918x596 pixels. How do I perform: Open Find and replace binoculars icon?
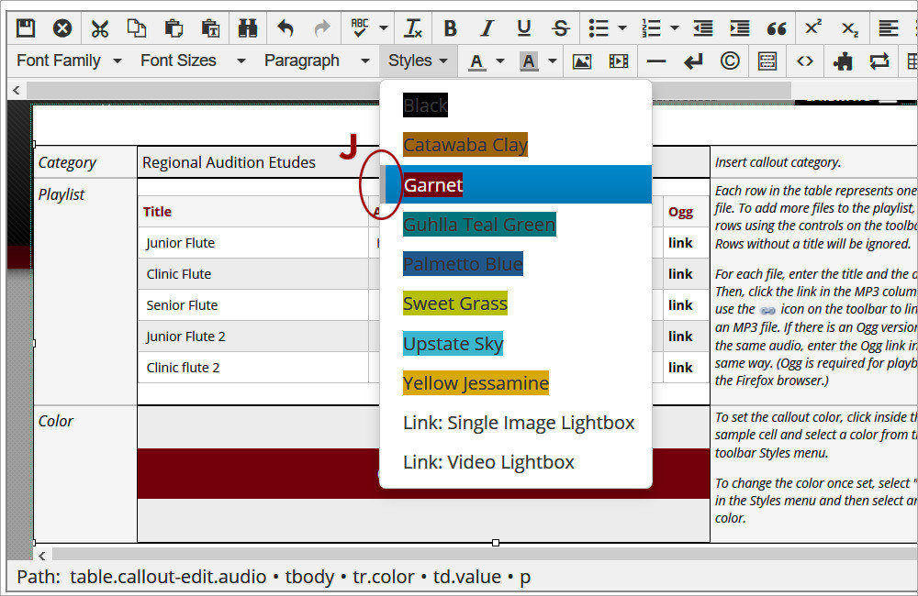coord(248,28)
